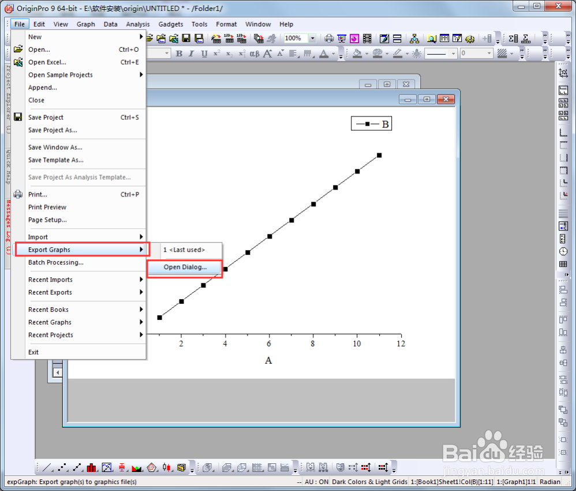Insert Greek symbols with αβ icon
The width and height of the screenshot is (576, 491).
click(255, 54)
